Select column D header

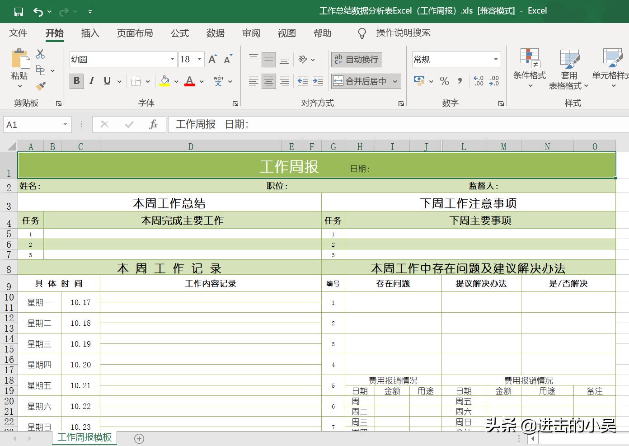[x=191, y=146]
